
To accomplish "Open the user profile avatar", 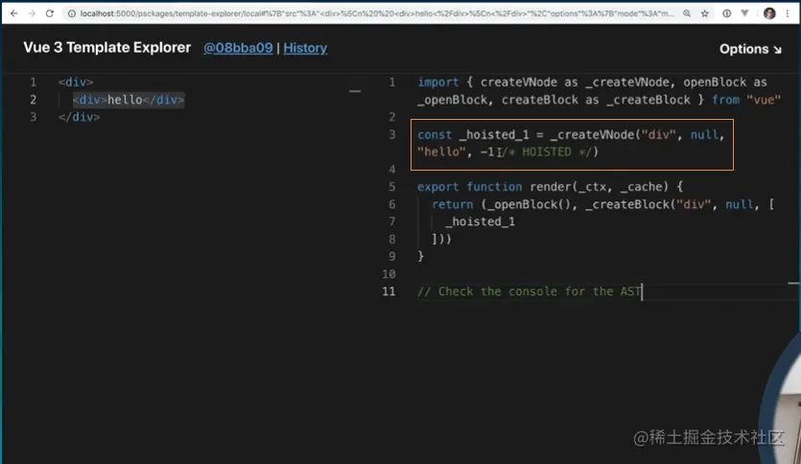I will tap(769, 13).
